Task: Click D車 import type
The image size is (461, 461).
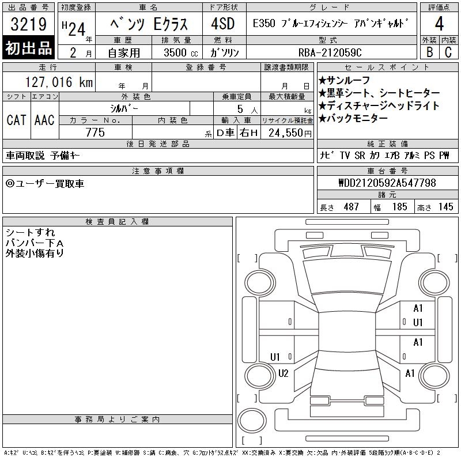Action: pos(225,133)
